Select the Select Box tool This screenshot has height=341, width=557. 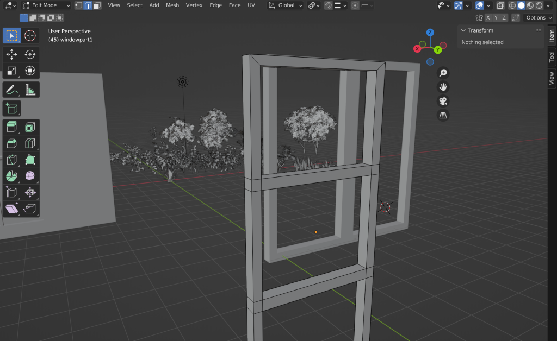pyautogui.click(x=11, y=36)
